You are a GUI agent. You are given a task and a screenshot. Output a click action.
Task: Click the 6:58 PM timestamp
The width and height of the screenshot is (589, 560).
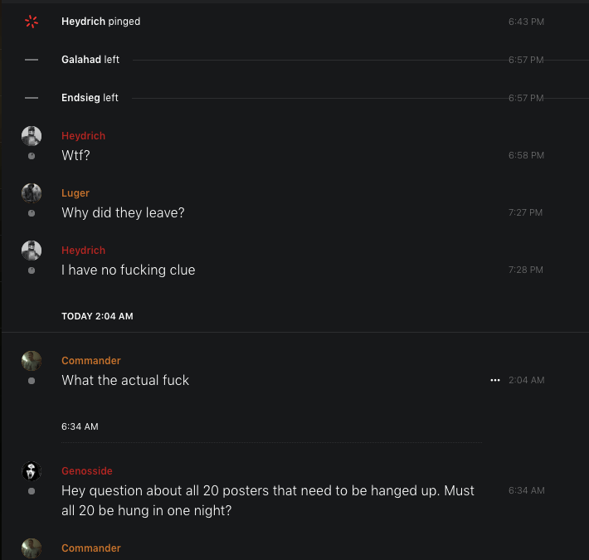point(526,155)
